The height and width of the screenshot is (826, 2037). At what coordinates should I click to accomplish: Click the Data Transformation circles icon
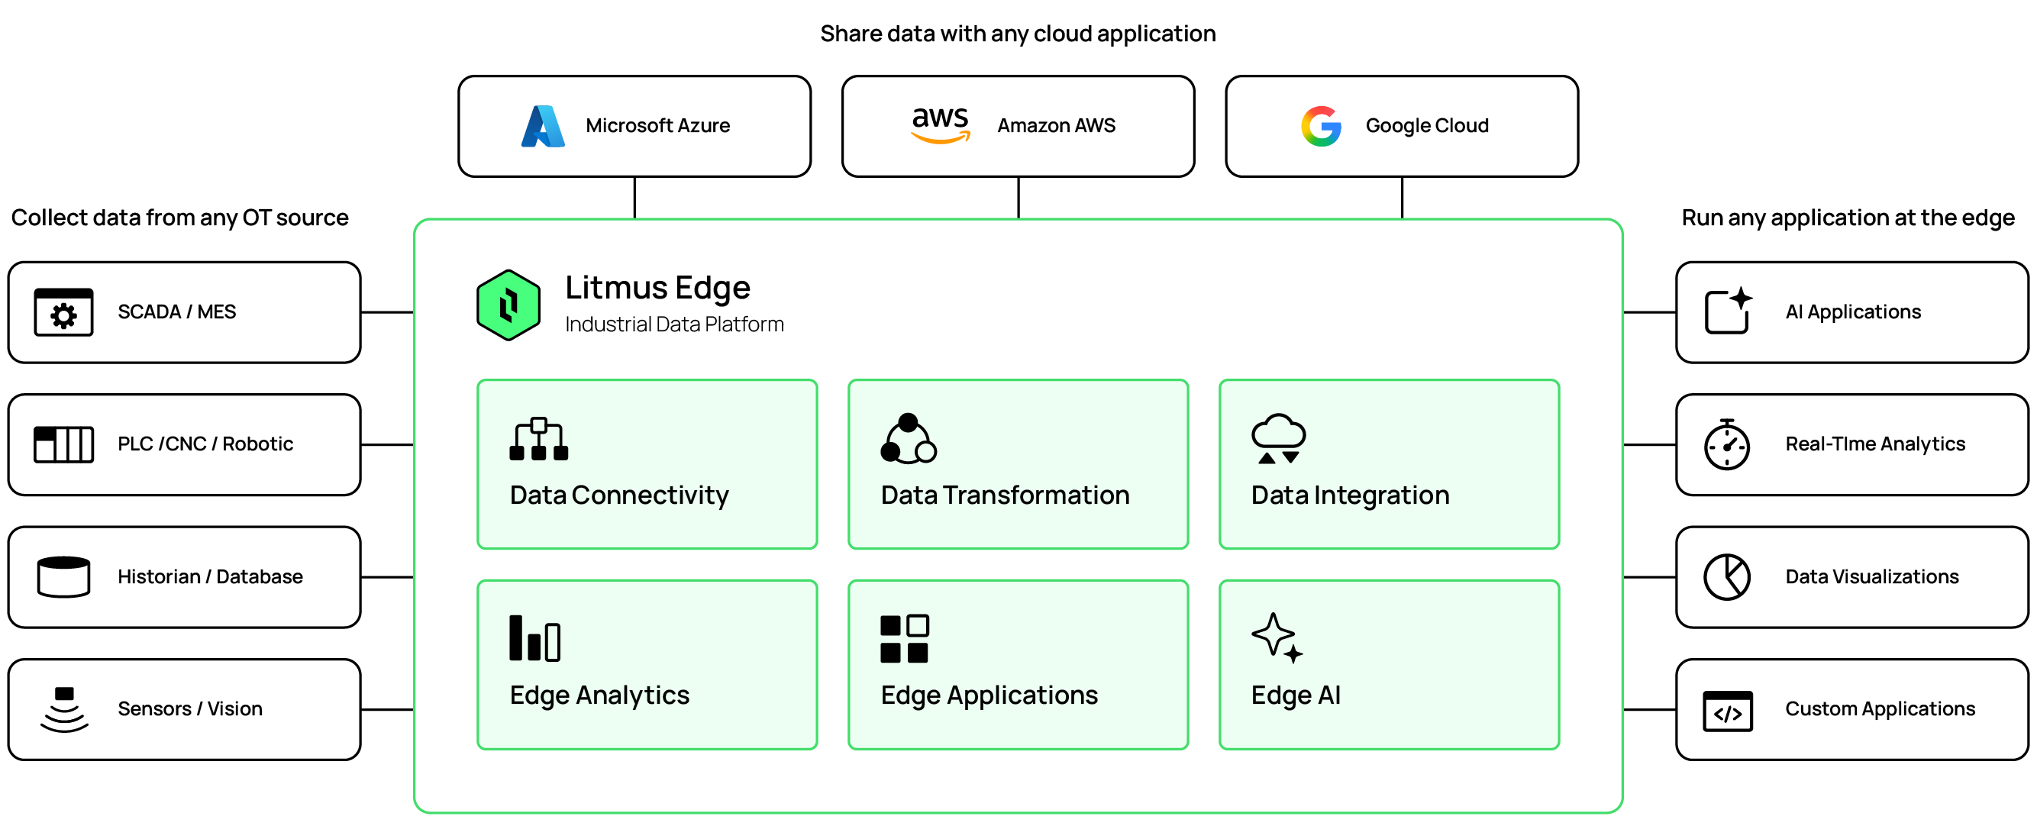(908, 439)
